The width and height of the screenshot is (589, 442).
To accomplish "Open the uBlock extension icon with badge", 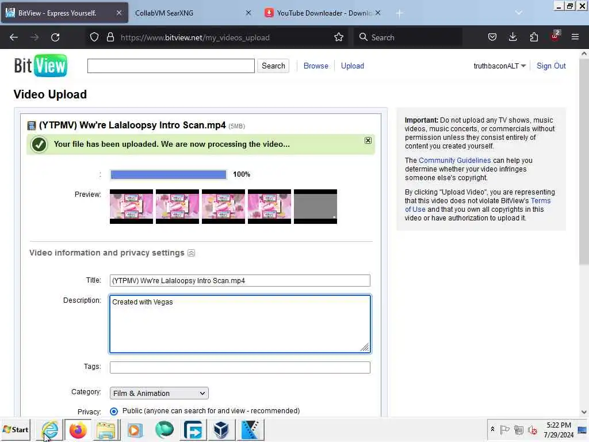I will [555, 36].
